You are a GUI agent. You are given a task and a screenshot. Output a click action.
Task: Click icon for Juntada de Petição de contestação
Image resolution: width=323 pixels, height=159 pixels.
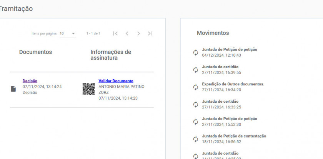click(x=196, y=139)
